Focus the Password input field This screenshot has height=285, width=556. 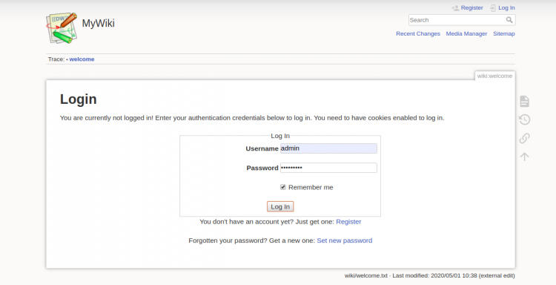pos(328,168)
